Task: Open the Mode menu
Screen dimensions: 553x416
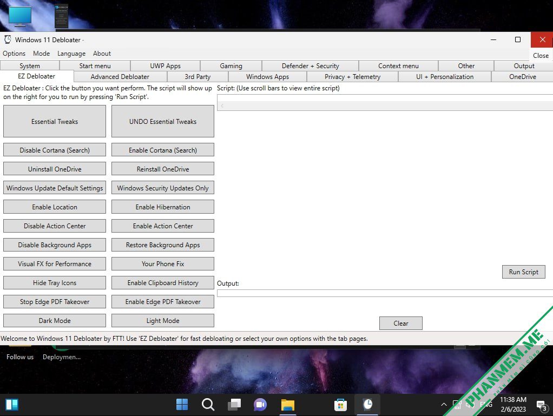Action: 41,53
